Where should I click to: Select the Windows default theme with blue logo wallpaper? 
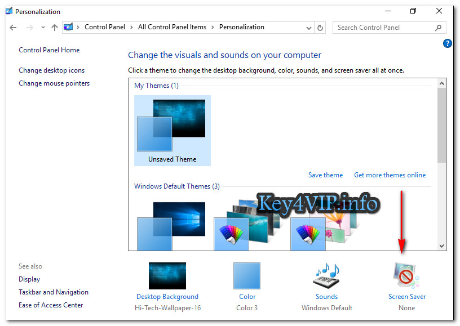pos(171,226)
